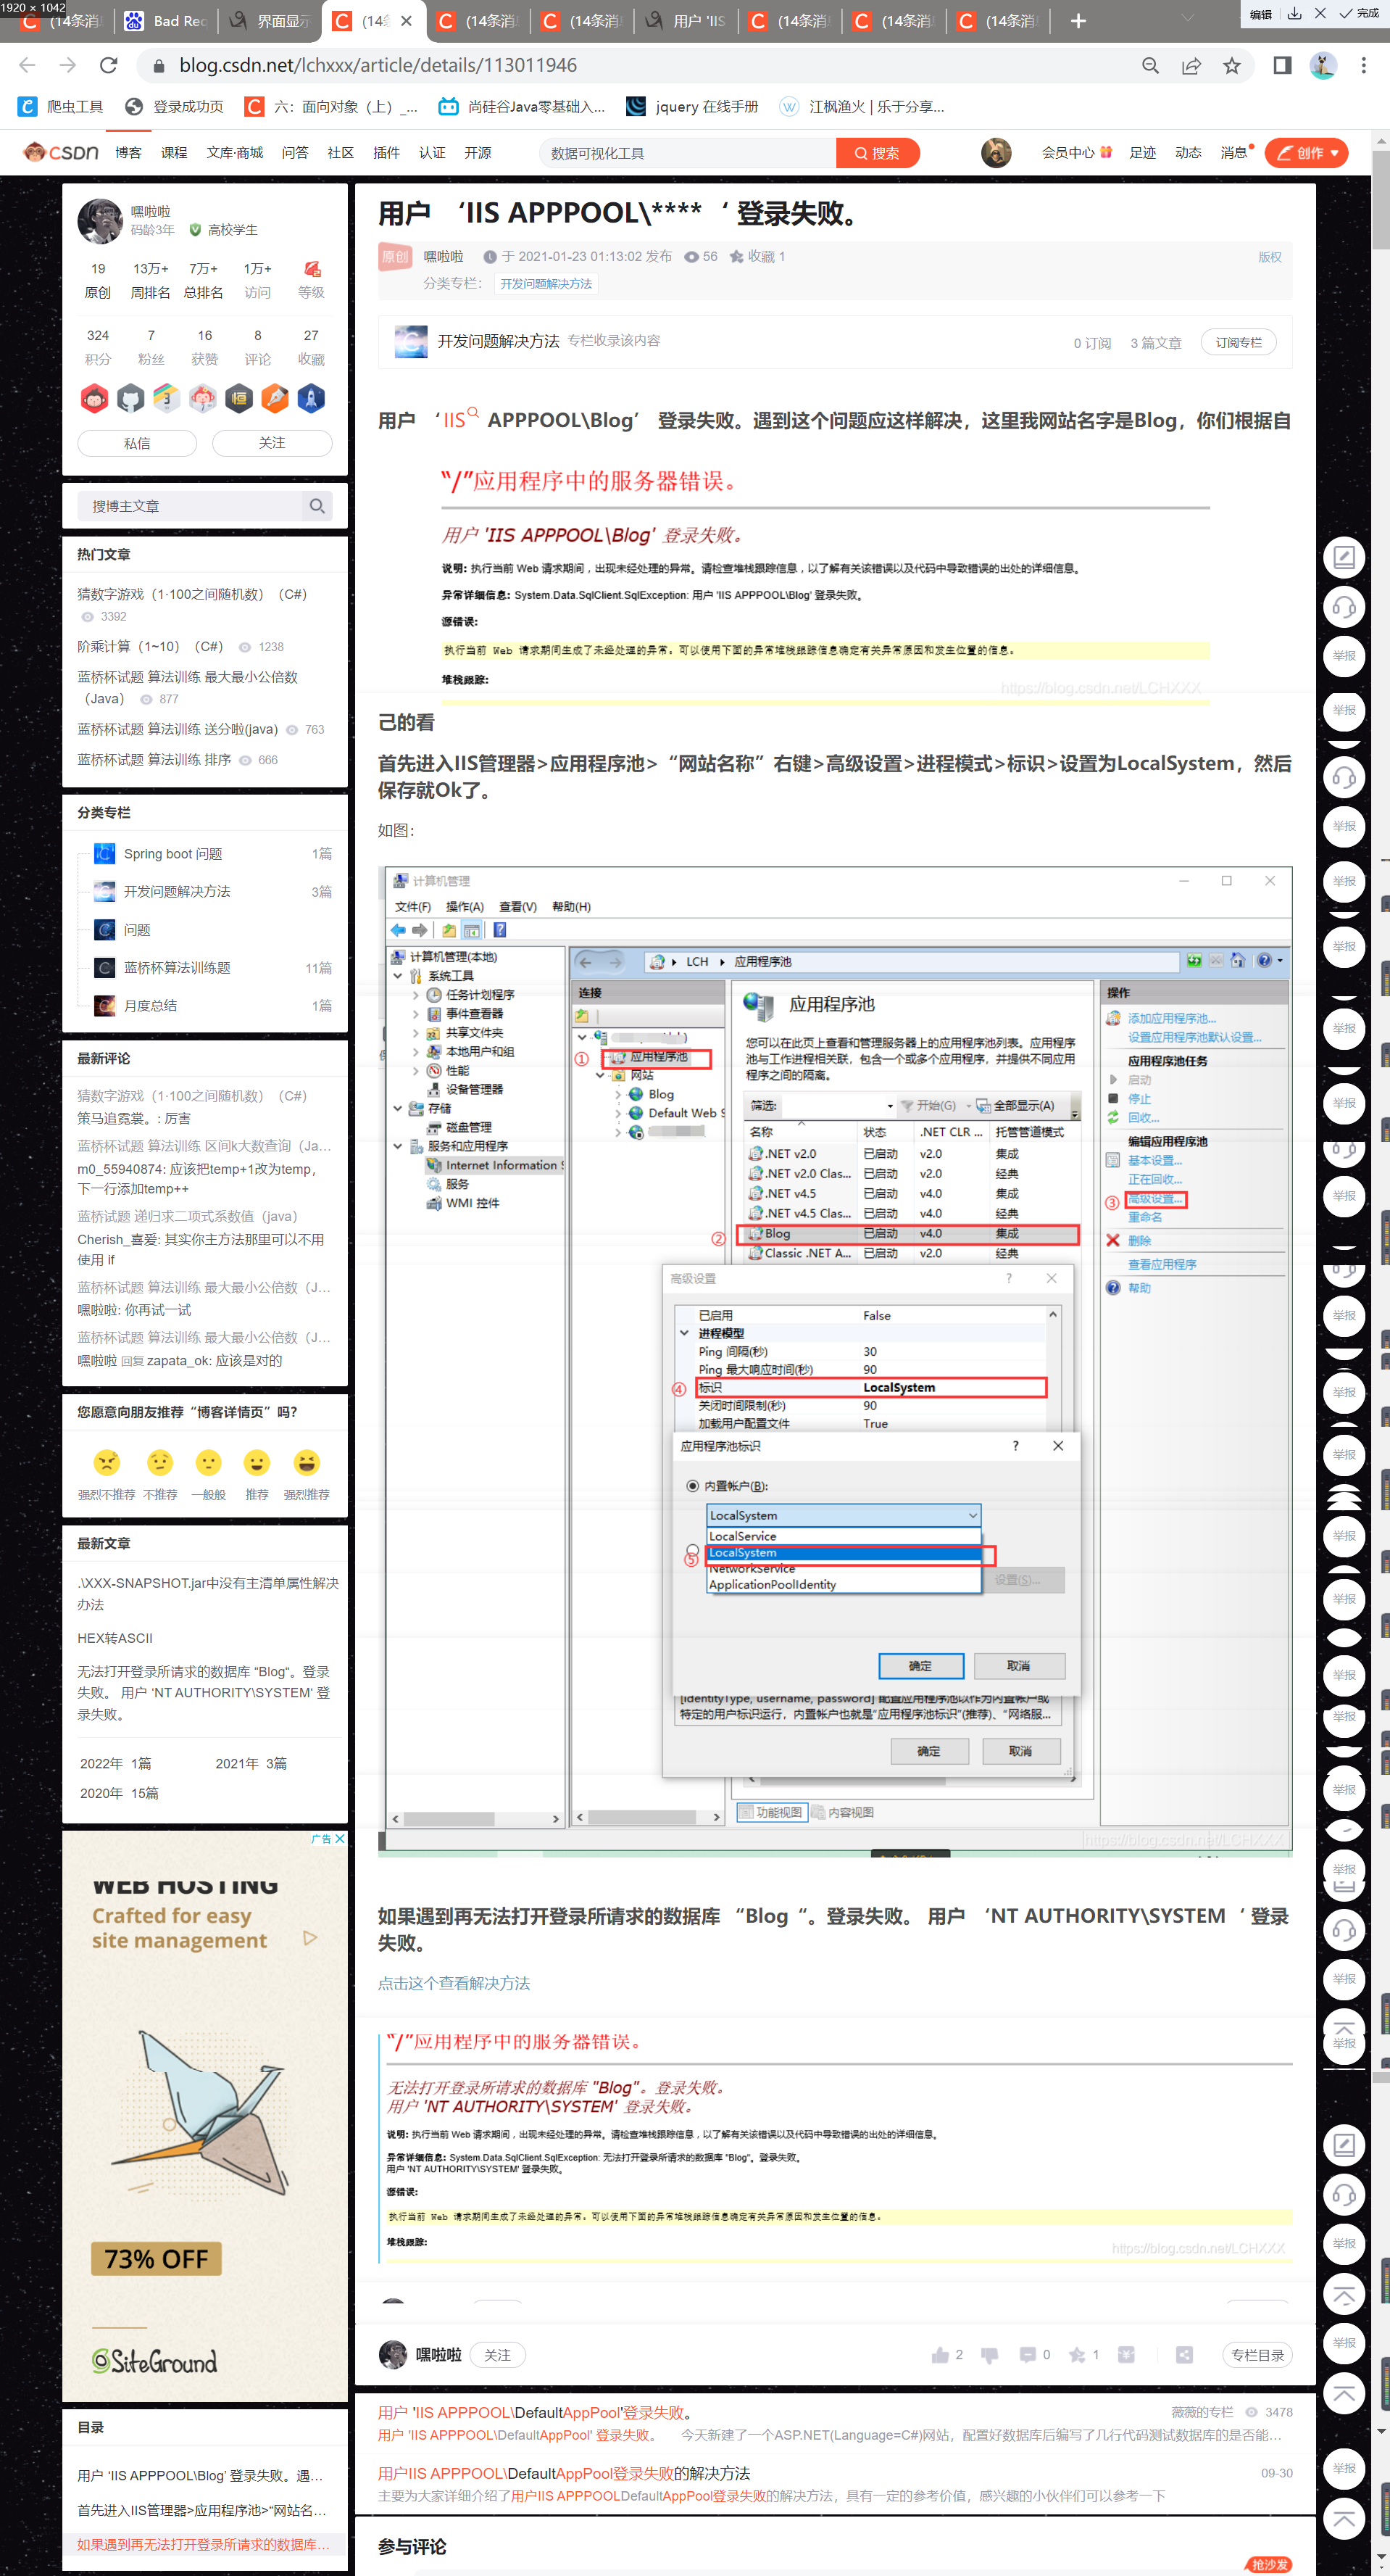The height and width of the screenshot is (2576, 1390).
Task: Bookmark this page with the star
Action: pyautogui.click(x=1232, y=65)
